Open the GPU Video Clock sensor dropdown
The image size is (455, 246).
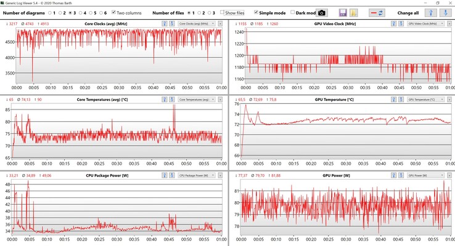425,24
